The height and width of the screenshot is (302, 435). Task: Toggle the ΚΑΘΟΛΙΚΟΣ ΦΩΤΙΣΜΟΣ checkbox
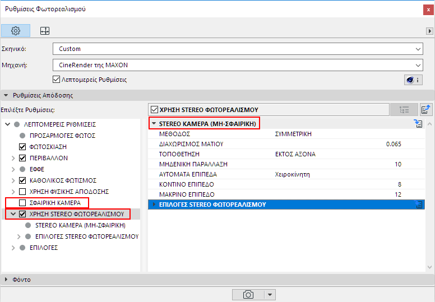pos(22,180)
